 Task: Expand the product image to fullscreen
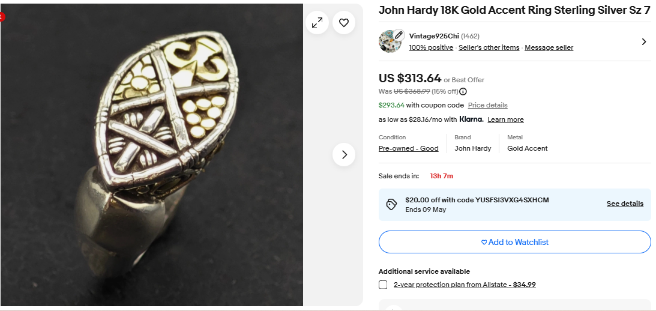pyautogui.click(x=317, y=23)
